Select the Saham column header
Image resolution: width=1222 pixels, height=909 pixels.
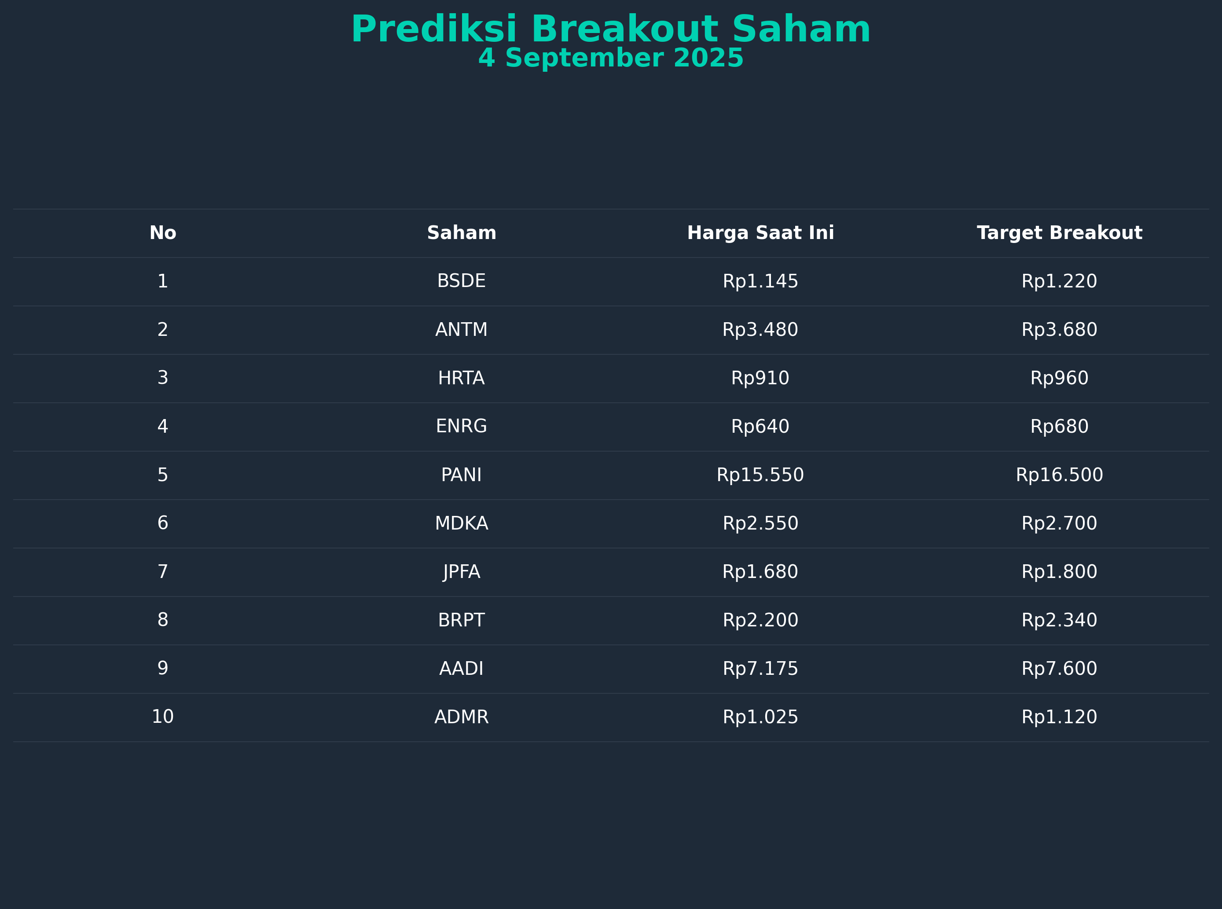462,233
